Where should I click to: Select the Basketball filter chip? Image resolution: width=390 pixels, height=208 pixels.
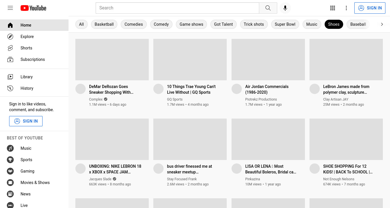click(104, 24)
